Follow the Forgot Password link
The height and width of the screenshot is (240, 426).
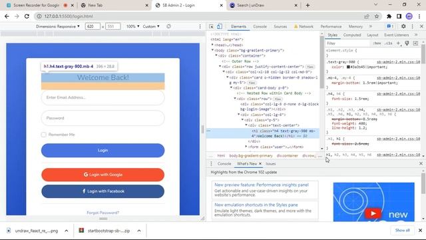[x=103, y=213]
